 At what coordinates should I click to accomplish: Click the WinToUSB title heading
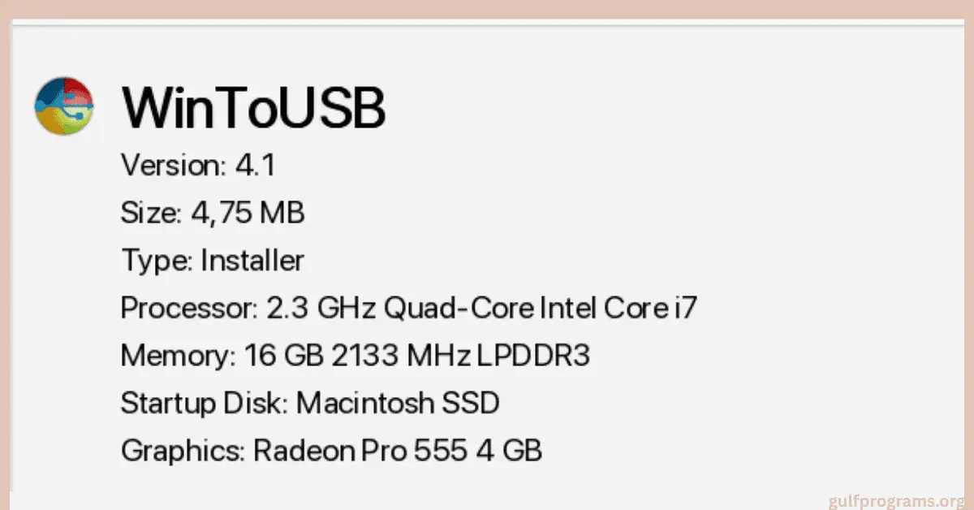(253, 108)
